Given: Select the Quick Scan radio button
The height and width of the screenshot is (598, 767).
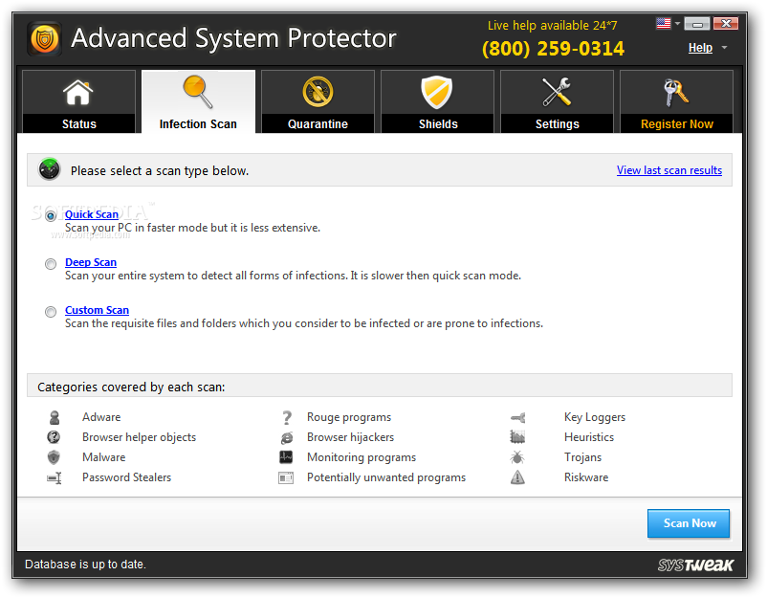Looking at the screenshot, I should pos(51,215).
